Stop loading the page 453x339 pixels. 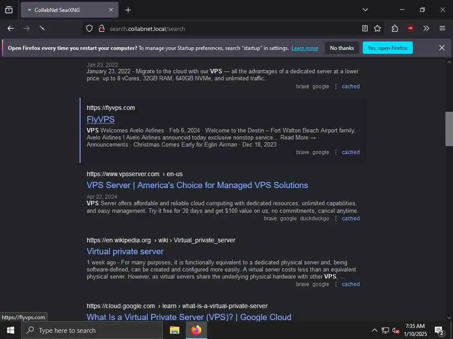pyautogui.click(x=42, y=28)
